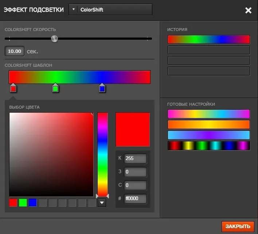Click the hex color field ff0000

[x=135, y=199]
